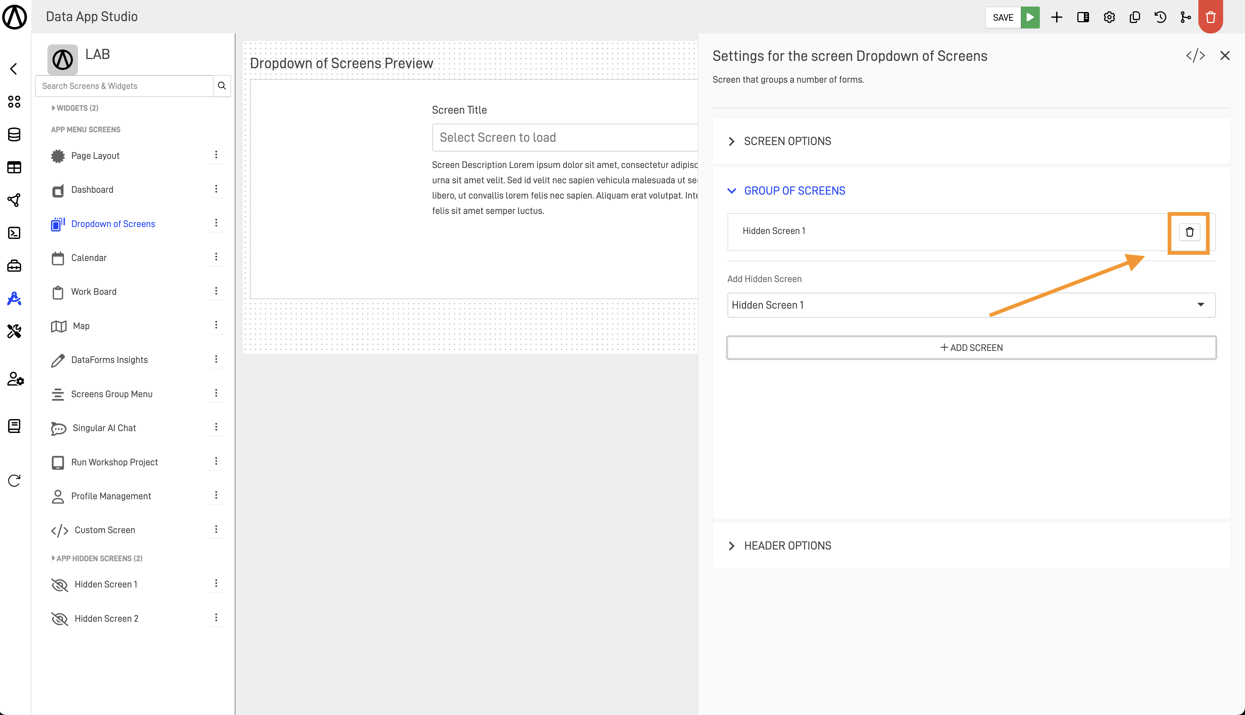
Task: Select Hidden Screen 1 in sidebar
Action: 106,585
